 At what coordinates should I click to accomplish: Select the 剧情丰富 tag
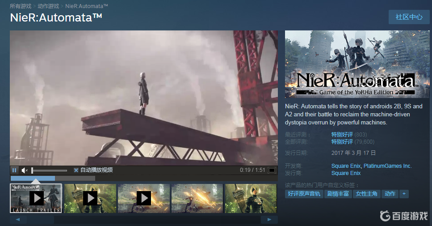click(338, 194)
